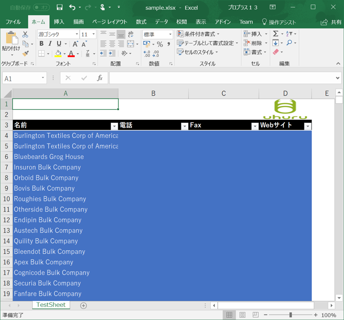Click the Copy icon
344x320 pixels.
pyautogui.click(x=25, y=44)
